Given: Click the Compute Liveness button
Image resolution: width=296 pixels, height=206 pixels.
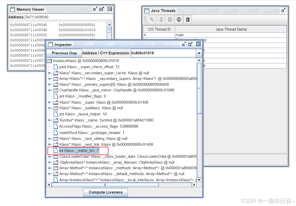Looking at the screenshot, I should 106,192.
